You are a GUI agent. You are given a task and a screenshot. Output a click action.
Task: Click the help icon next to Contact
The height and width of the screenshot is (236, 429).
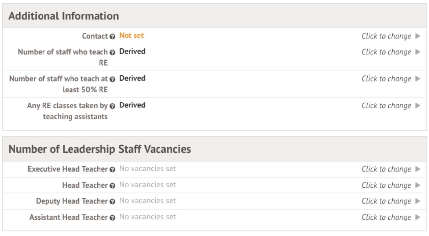coord(113,36)
